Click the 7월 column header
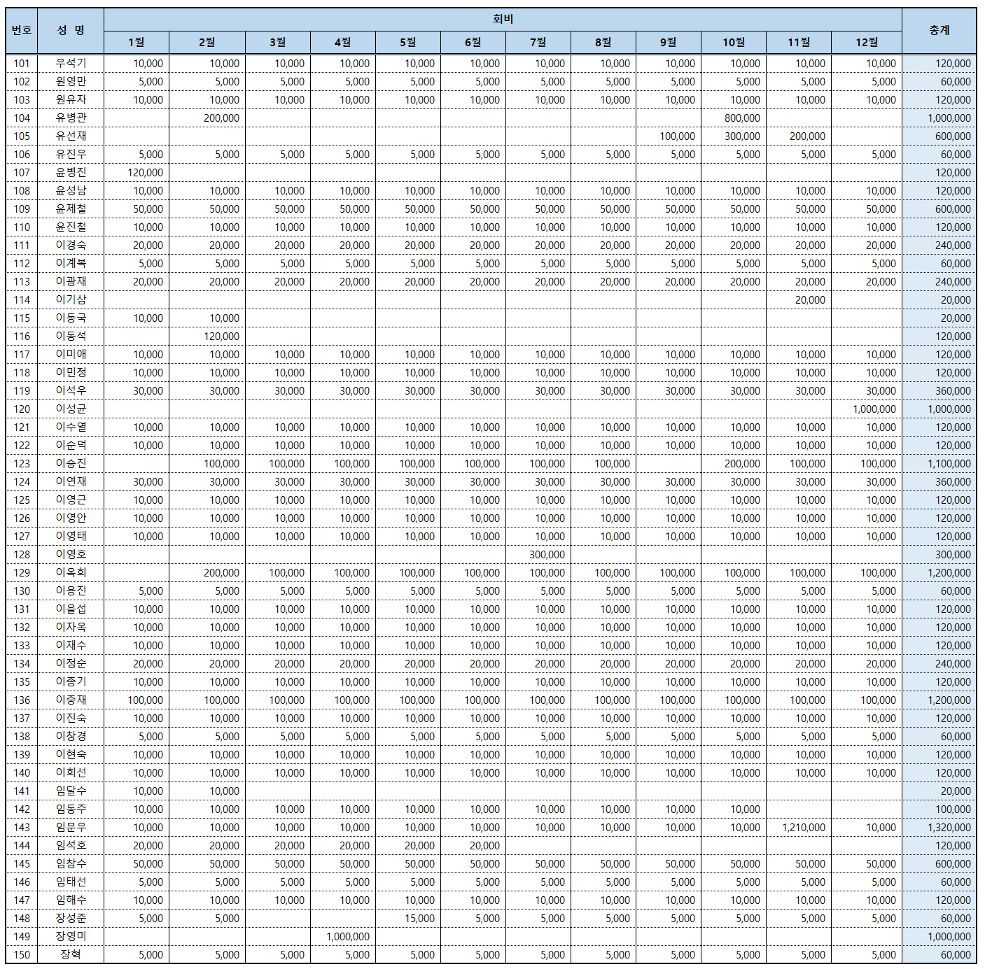Image resolution: width=985 pixels, height=969 pixels. point(538,43)
